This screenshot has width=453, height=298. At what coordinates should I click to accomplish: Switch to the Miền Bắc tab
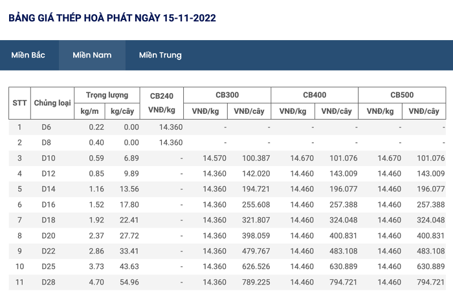[x=28, y=55]
